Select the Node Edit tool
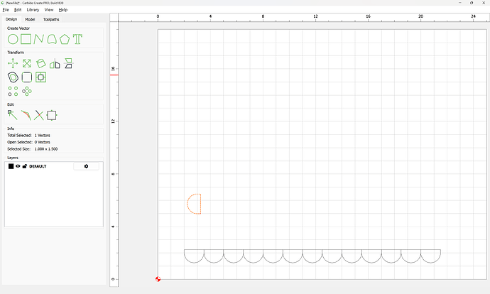This screenshot has width=490, height=294. click(x=13, y=114)
